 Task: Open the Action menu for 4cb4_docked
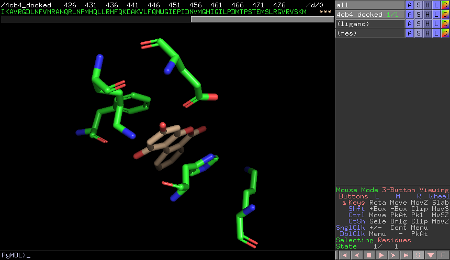pos(410,15)
